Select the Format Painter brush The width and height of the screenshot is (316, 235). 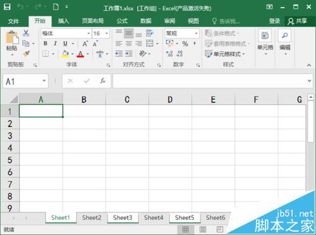point(26,54)
